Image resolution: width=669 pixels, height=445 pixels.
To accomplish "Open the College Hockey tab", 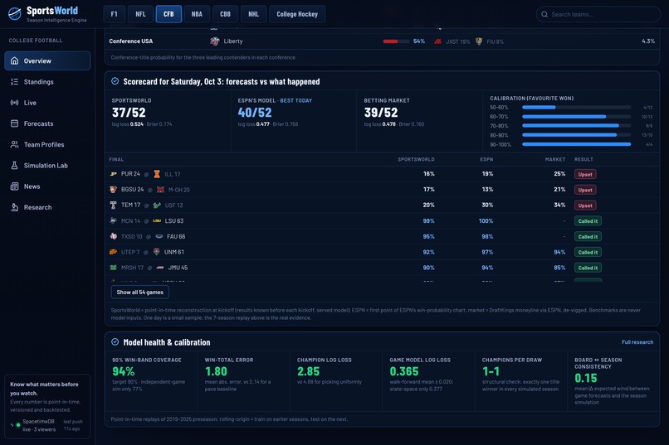I will (297, 14).
